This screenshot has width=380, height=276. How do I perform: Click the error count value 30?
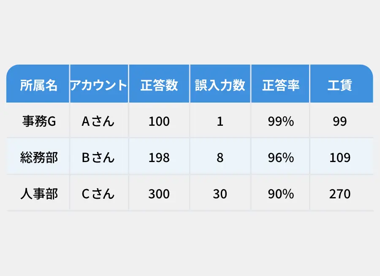[x=220, y=193]
